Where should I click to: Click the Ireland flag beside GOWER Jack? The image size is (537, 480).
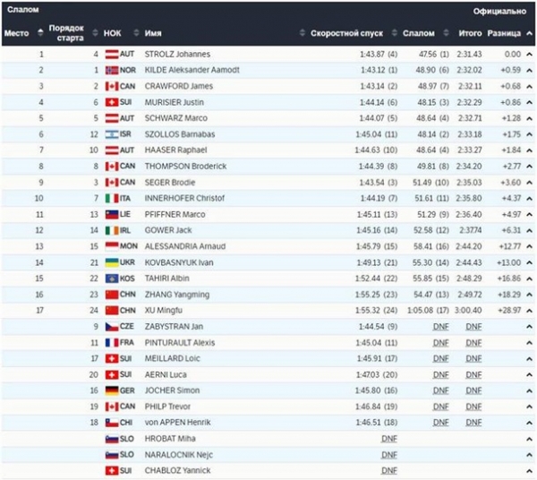click(112, 230)
